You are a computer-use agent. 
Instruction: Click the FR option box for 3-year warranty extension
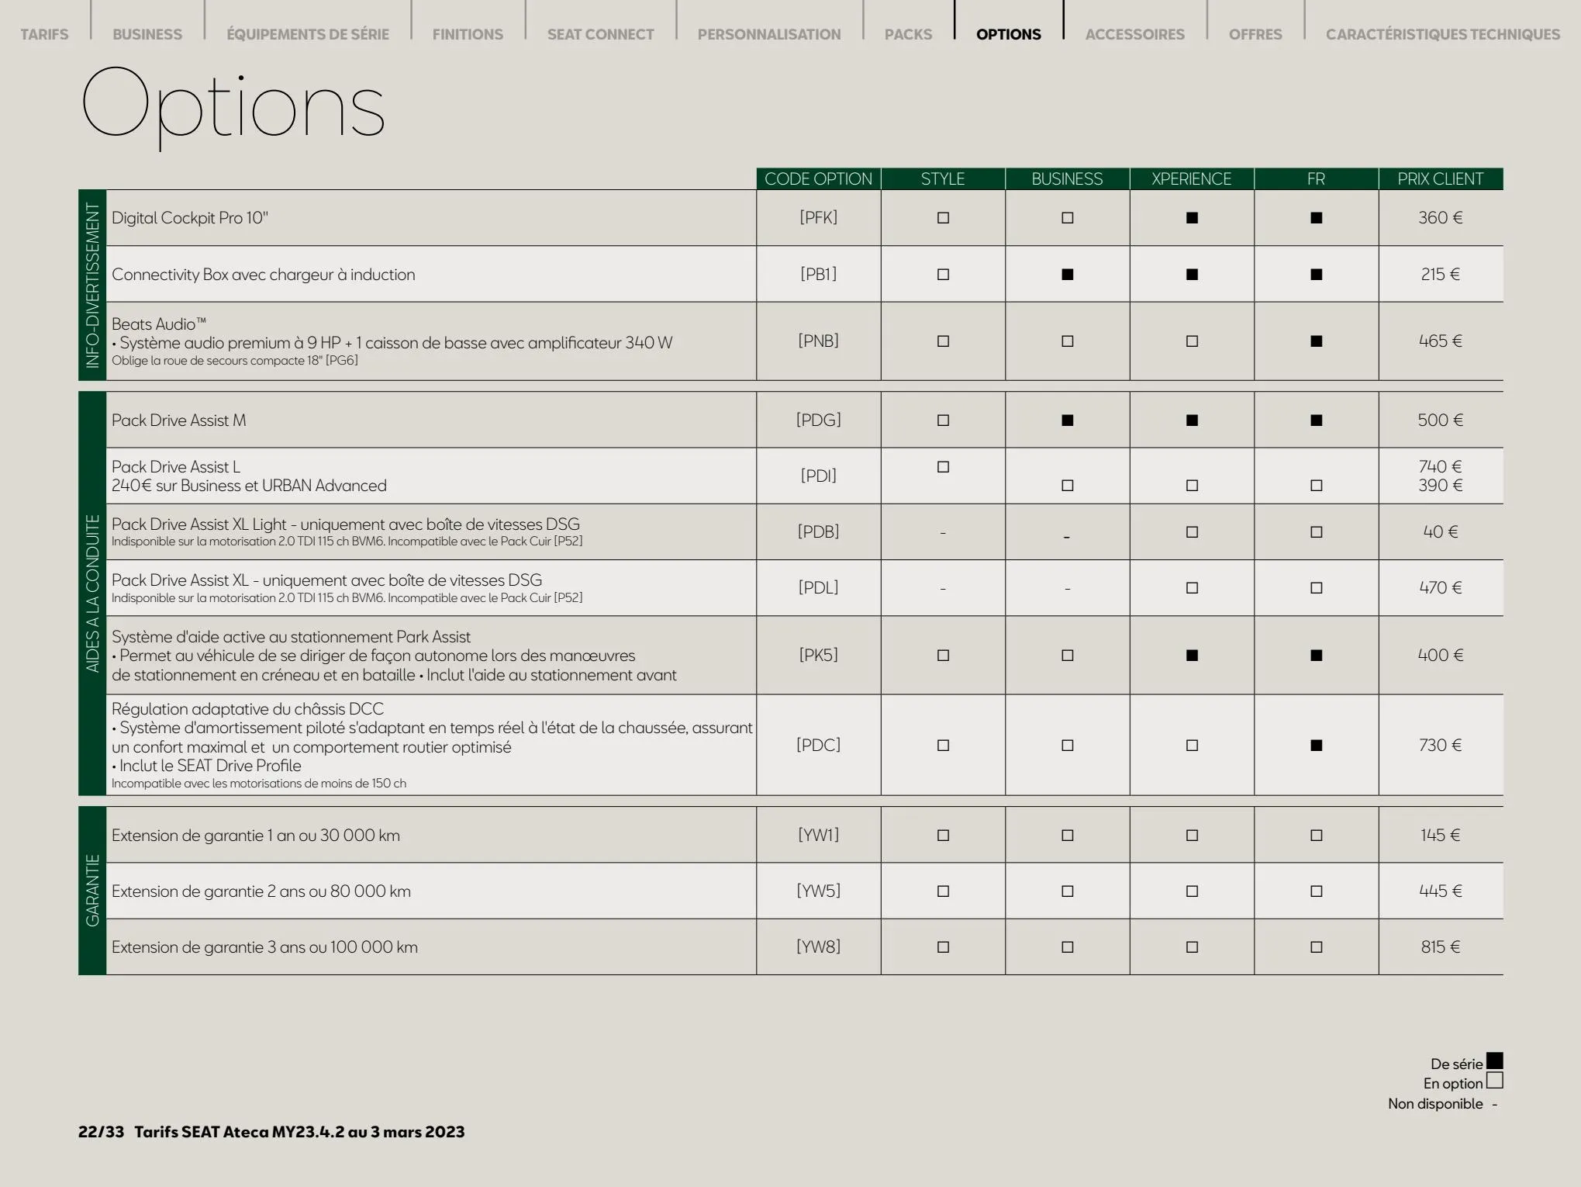[1317, 947]
